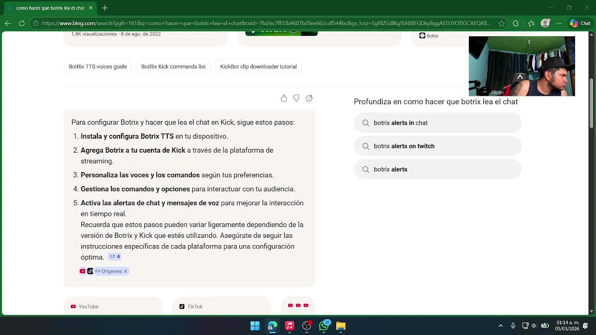The image size is (596, 335).
Task: Select the 'como hacer que botrix lea el chat' tab
Action: [x=50, y=8]
